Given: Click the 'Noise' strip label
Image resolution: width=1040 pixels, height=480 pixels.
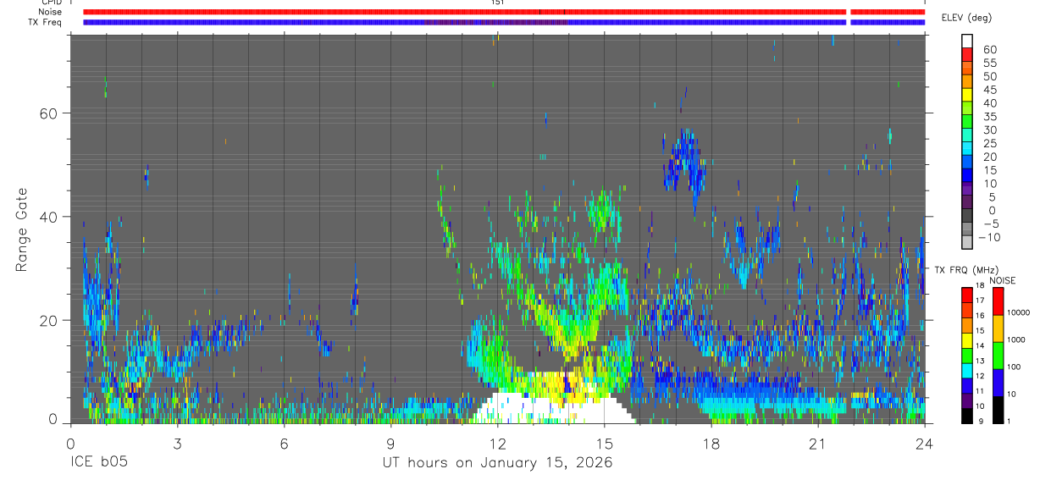Looking at the screenshot, I should pos(50,12).
